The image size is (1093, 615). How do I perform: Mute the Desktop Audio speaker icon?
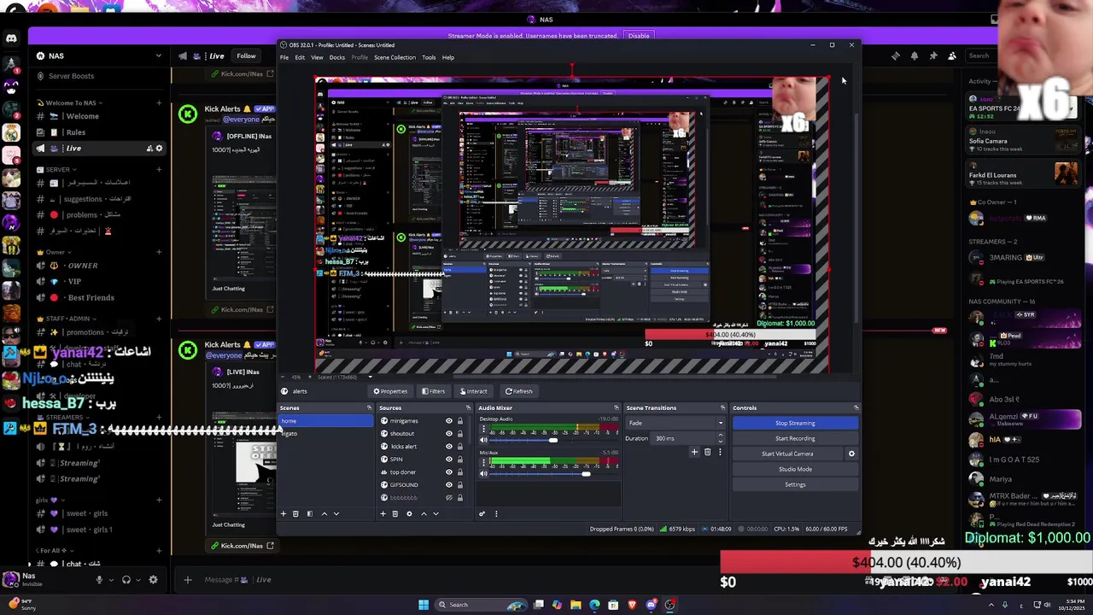click(x=483, y=440)
